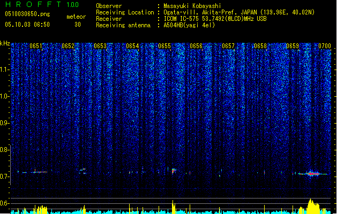
Task: Click the curved echo trace near 0652
Action: 83,171
